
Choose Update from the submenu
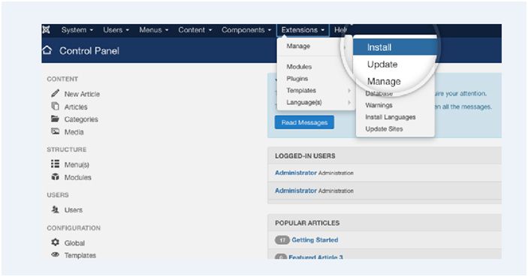382,65
